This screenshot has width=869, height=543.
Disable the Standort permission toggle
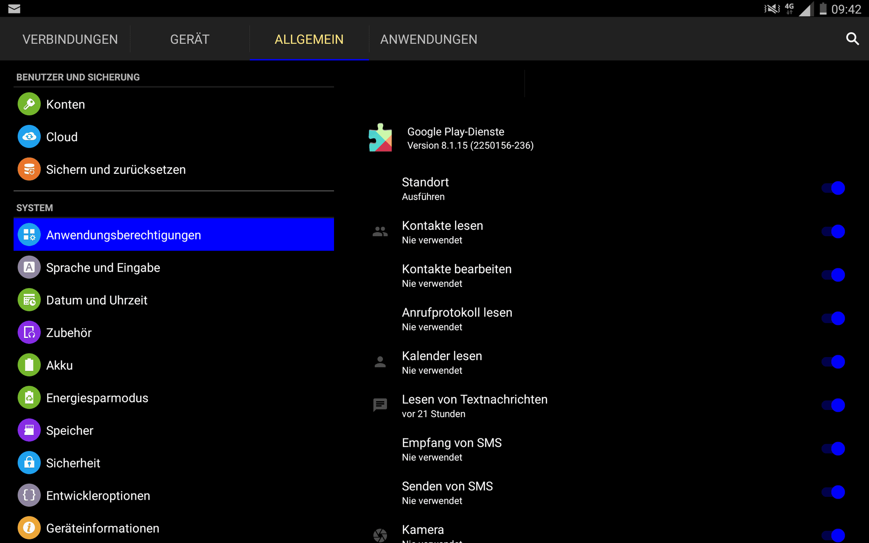coord(833,188)
